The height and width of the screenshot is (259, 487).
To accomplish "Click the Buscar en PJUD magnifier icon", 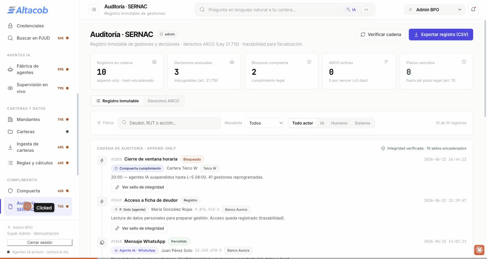I will click(x=10, y=38).
